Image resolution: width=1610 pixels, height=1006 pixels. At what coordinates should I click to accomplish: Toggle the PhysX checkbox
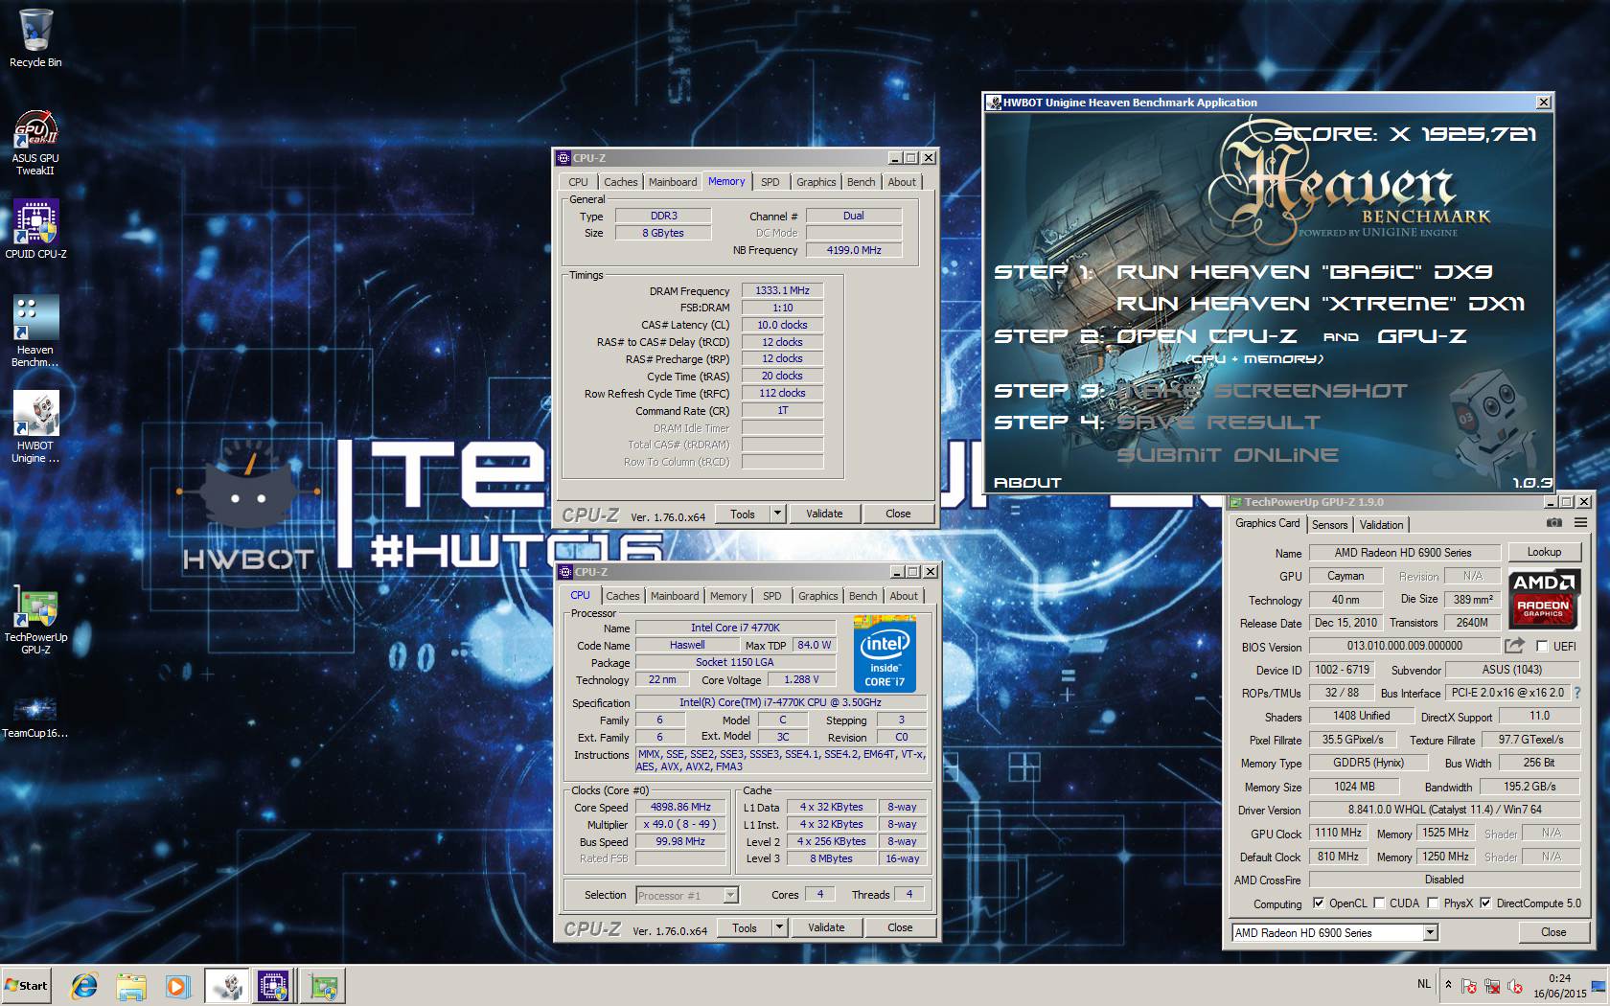(x=1433, y=903)
